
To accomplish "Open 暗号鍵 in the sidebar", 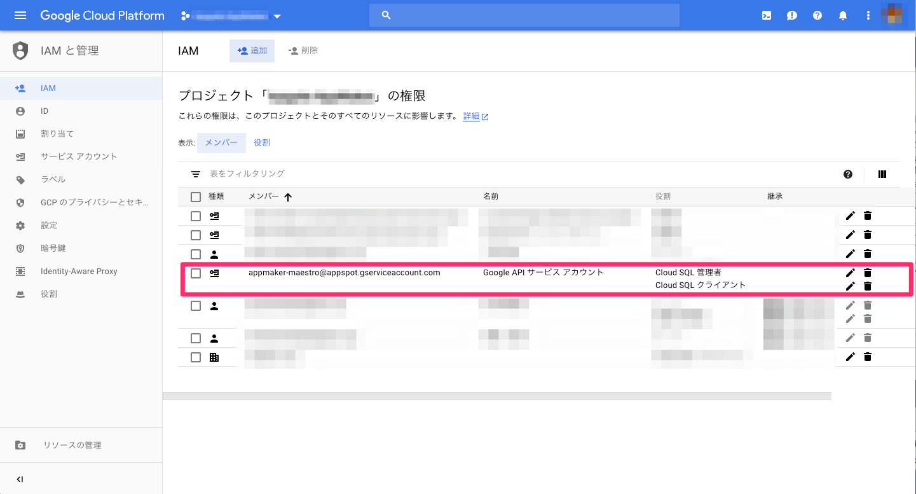I will click(x=81, y=248).
